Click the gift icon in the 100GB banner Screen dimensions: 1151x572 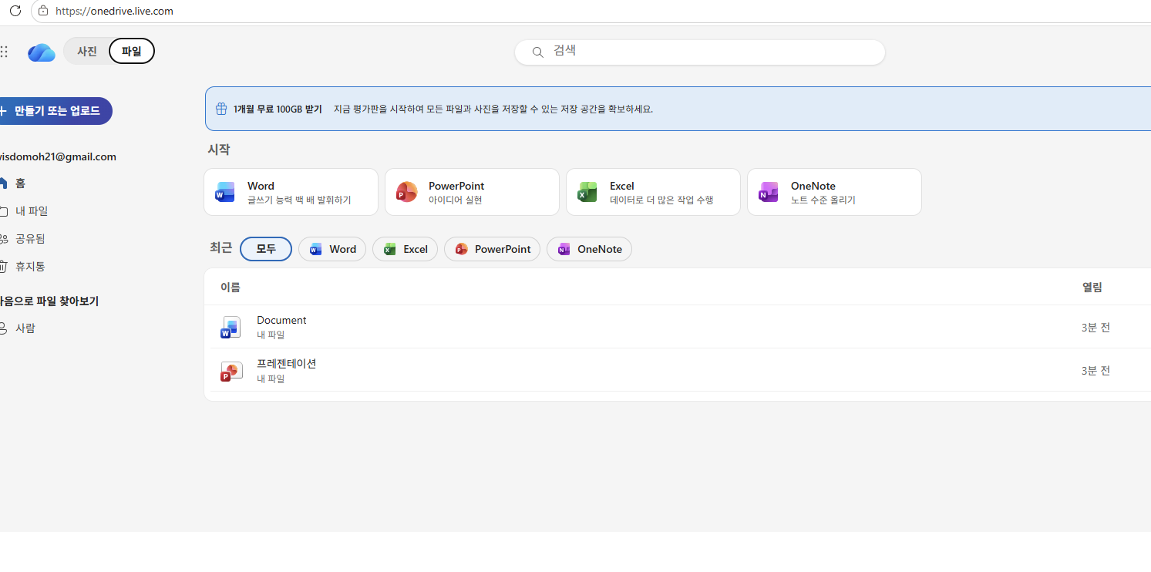221,109
